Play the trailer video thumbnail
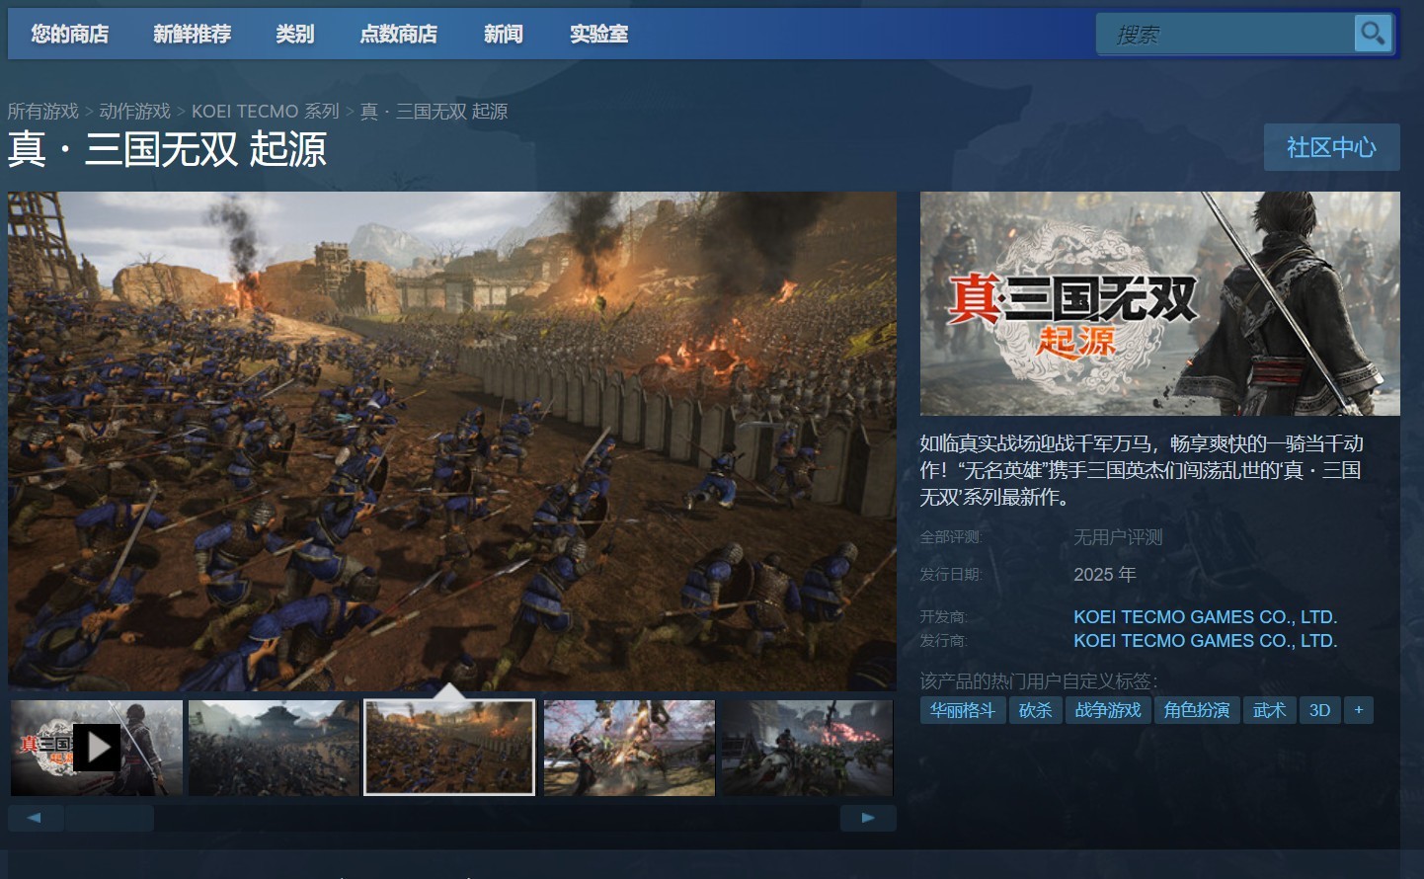 (97, 748)
